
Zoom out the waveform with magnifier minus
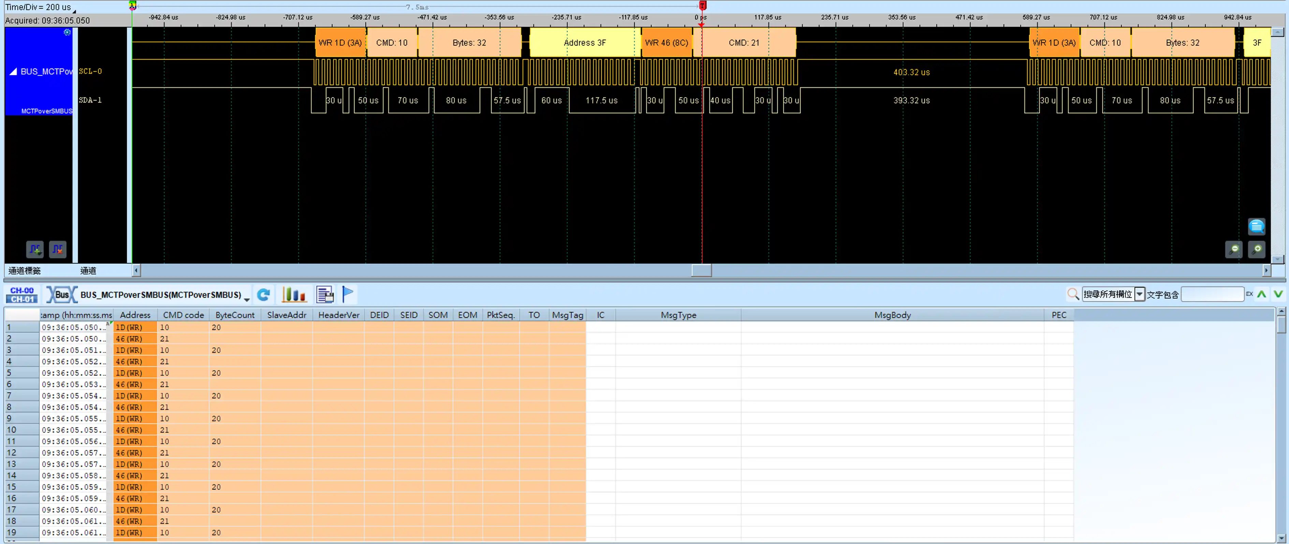pyautogui.click(x=1233, y=249)
